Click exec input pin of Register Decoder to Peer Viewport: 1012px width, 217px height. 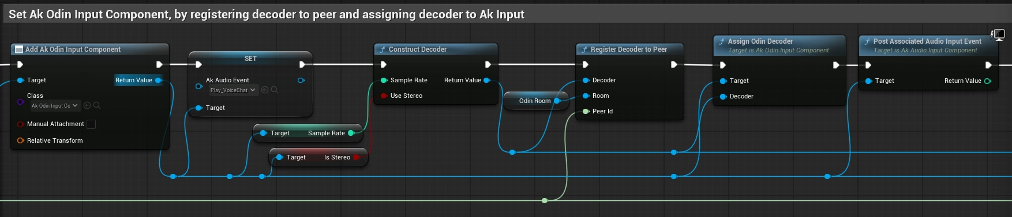point(585,64)
